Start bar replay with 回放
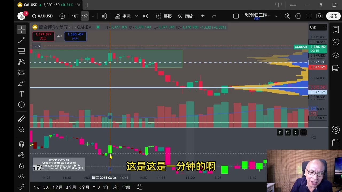This screenshot has height=192, width=342. (185, 16)
